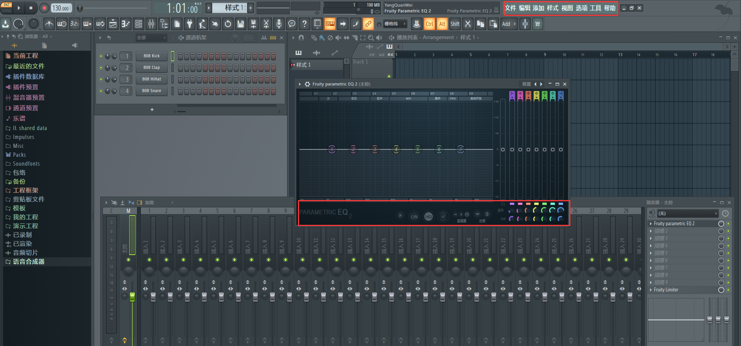Screen dimensions: 741x346
Task: Open the (无) mixer input dropdown
Action: 688,213
